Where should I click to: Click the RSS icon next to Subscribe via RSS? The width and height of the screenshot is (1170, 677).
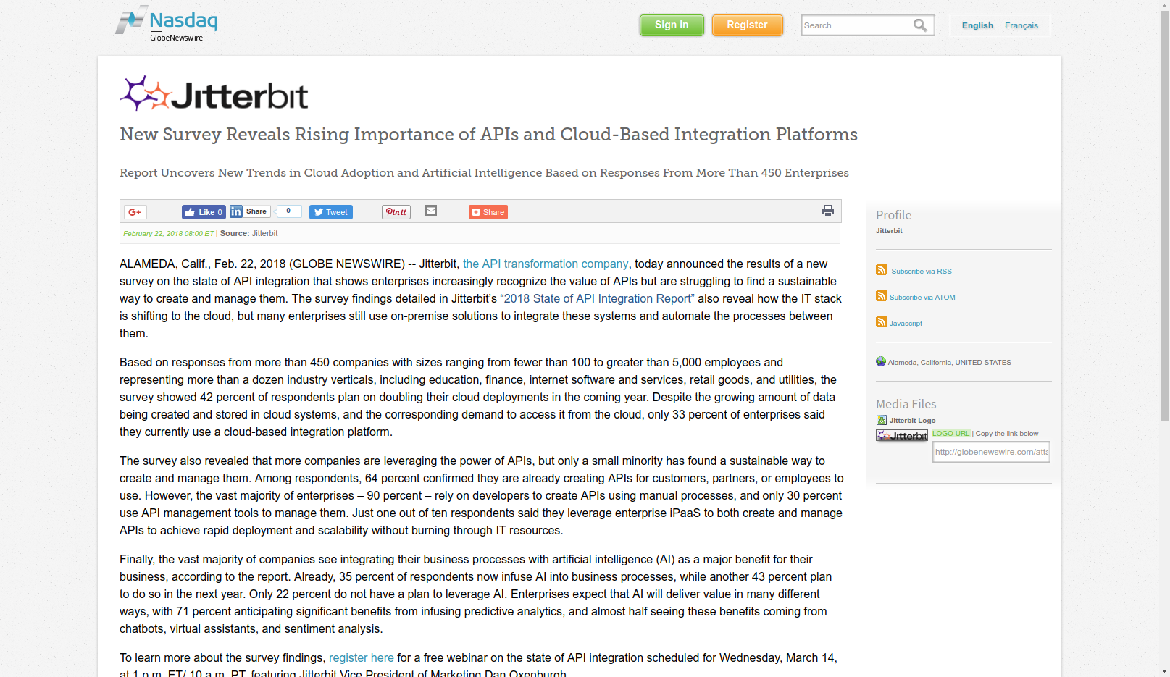(x=882, y=269)
